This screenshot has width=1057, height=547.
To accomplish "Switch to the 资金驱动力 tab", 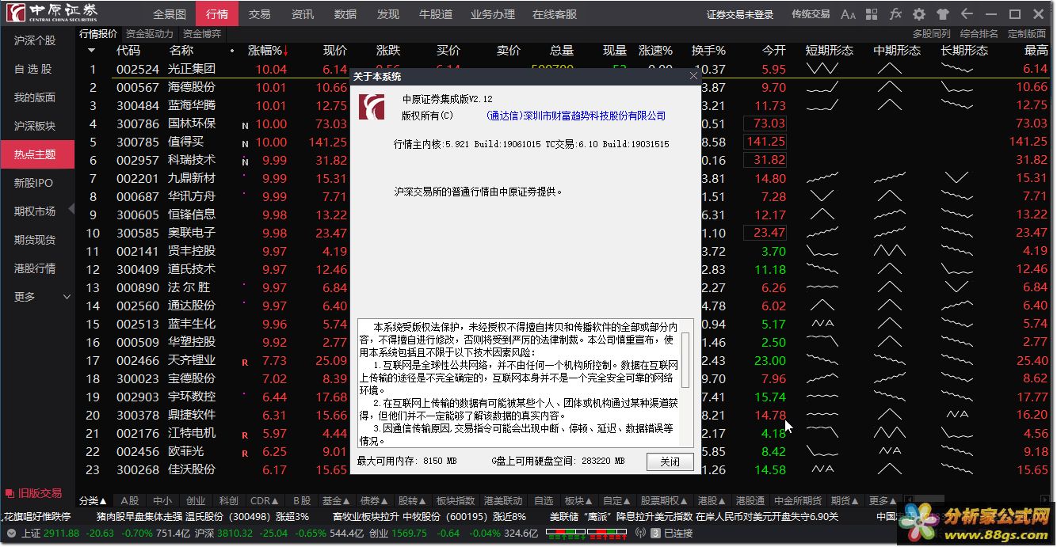I will click(x=149, y=34).
